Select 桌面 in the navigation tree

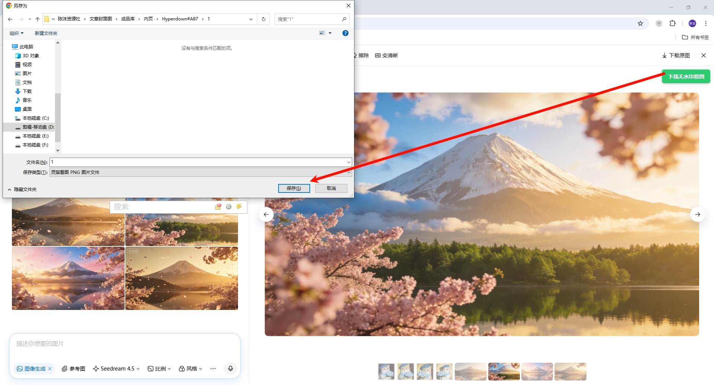[27, 109]
